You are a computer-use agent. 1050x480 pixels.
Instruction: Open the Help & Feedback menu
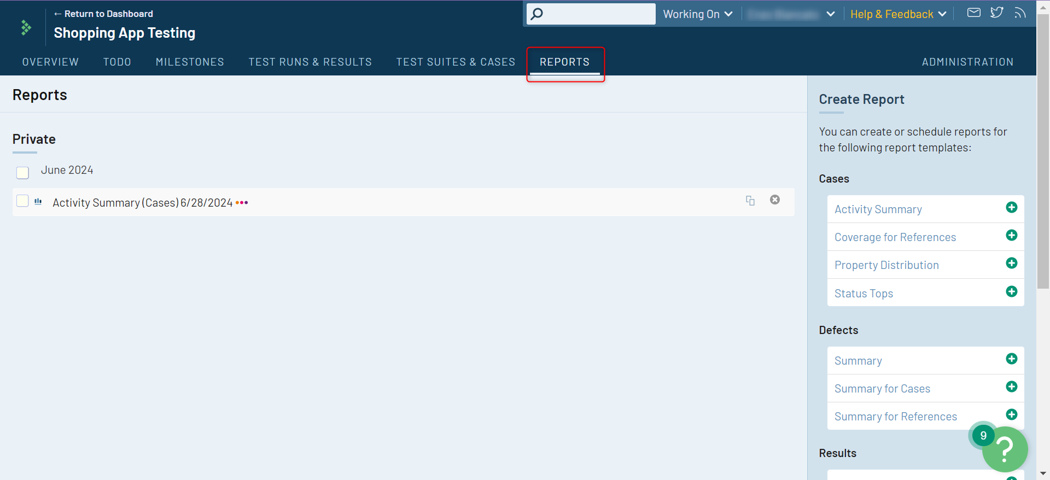coord(898,14)
